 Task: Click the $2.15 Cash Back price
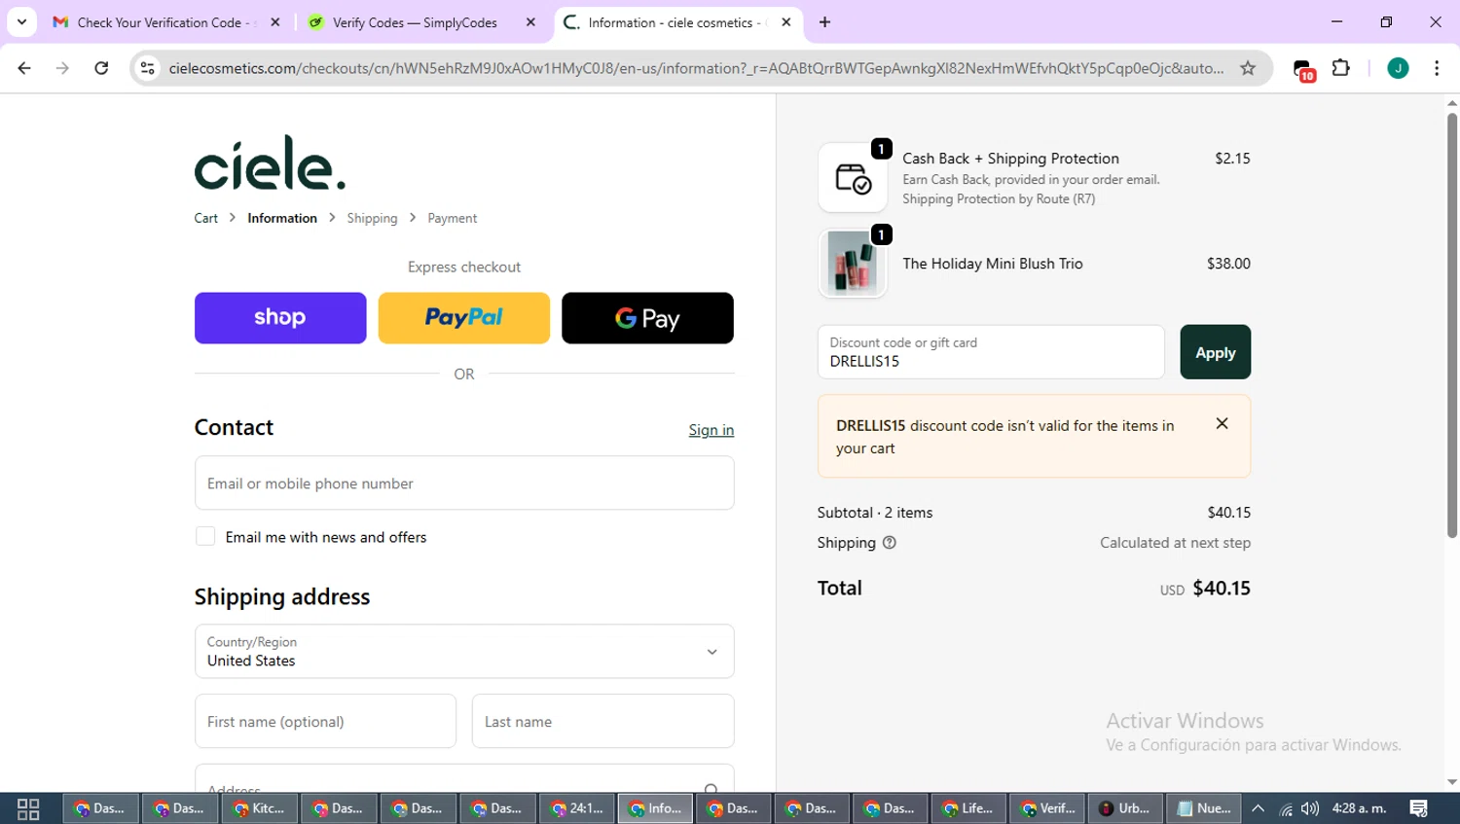[x=1232, y=159]
